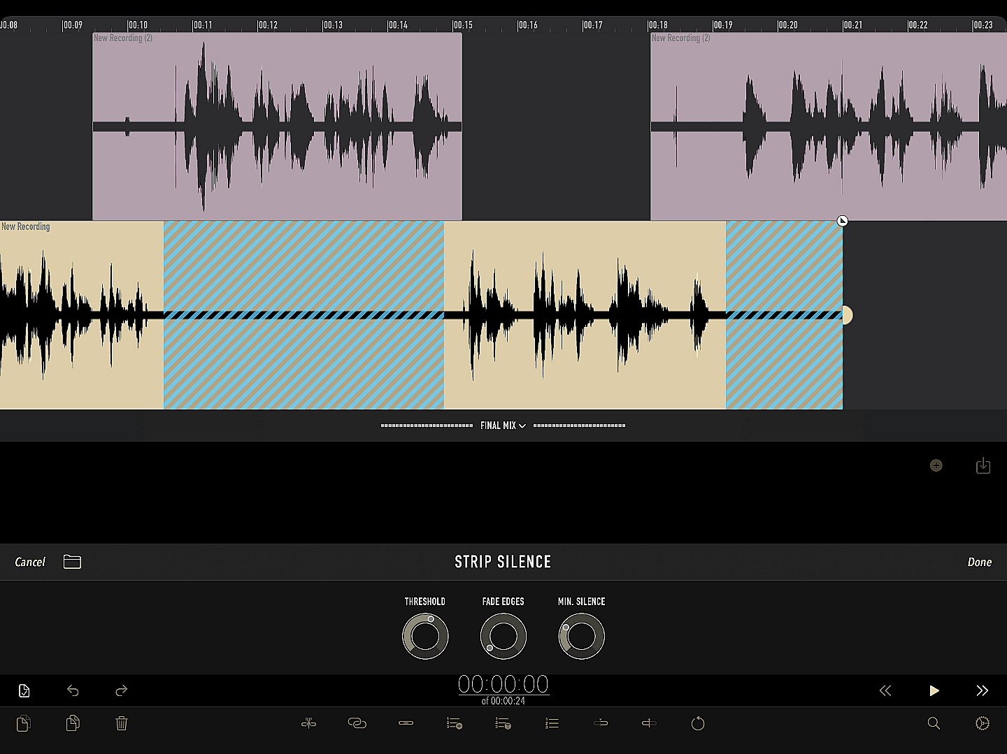This screenshot has height=754, width=1007.
Task: Tap the split clip tool icon
Action: click(308, 723)
